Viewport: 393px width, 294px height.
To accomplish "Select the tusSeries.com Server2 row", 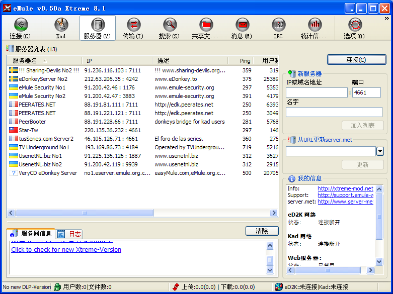I will [x=143, y=139].
